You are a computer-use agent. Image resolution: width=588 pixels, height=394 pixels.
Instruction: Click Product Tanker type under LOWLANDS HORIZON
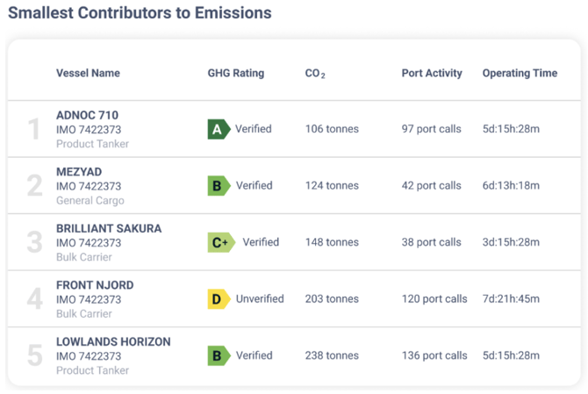click(x=93, y=370)
